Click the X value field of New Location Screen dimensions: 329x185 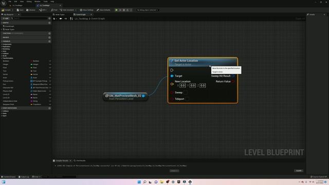pyautogui.click(x=182, y=85)
